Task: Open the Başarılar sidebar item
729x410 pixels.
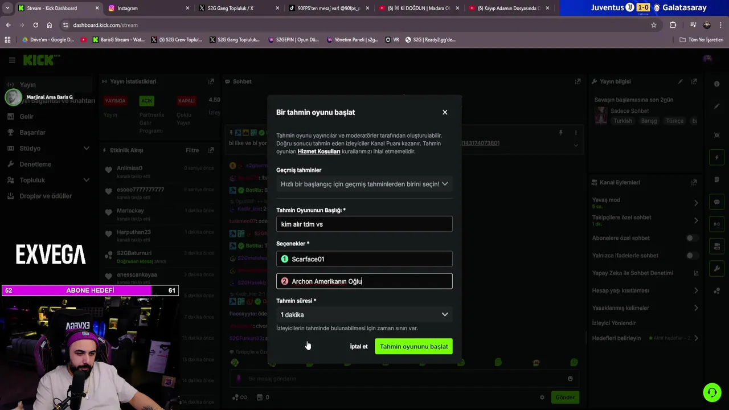Action: [x=32, y=132]
